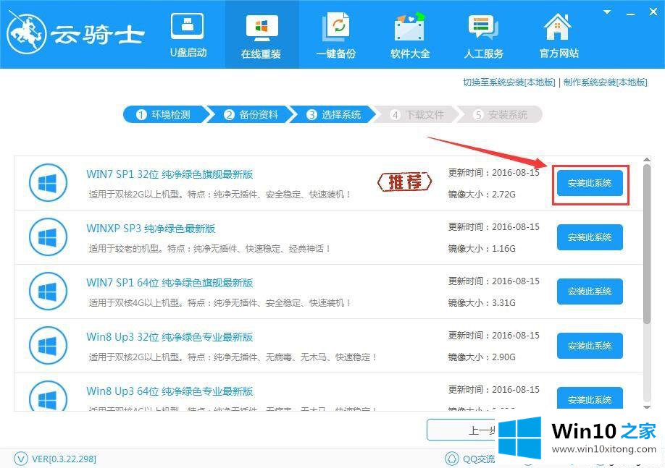Click the VER[0.3.22.298] version text
665x468 pixels.
coord(64,459)
